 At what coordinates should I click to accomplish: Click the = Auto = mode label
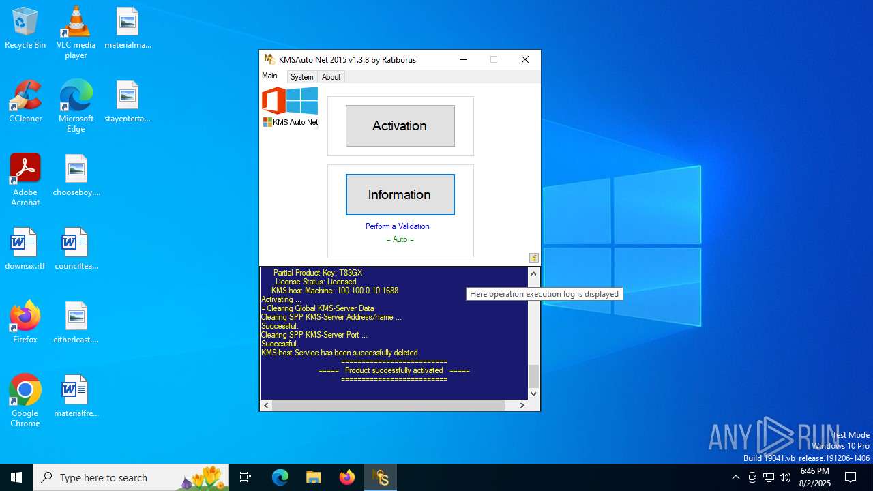pyautogui.click(x=400, y=239)
